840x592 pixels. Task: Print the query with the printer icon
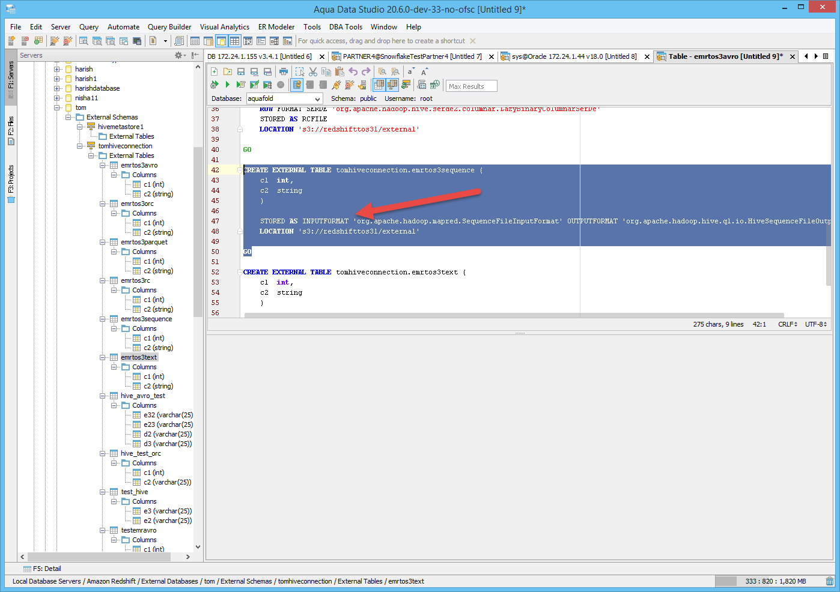(x=284, y=71)
